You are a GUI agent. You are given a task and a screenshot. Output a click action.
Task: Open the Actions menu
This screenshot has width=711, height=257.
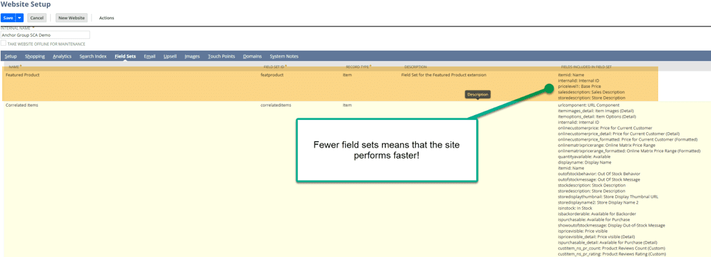[x=106, y=18]
